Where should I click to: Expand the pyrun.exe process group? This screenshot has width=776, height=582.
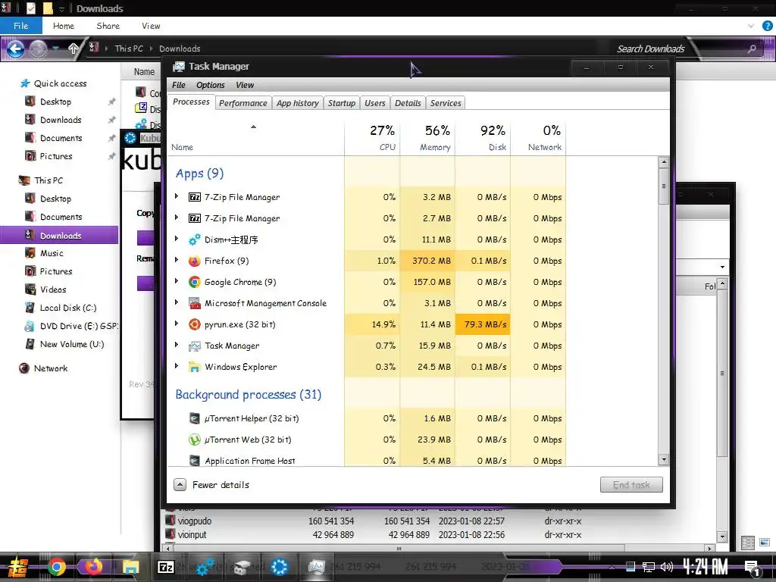[177, 324]
